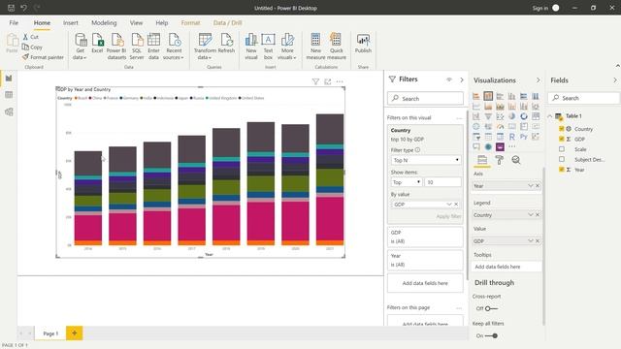The height and width of the screenshot is (349, 621).
Task: Choose the Clustered bar chart visualization
Action: (x=500, y=96)
